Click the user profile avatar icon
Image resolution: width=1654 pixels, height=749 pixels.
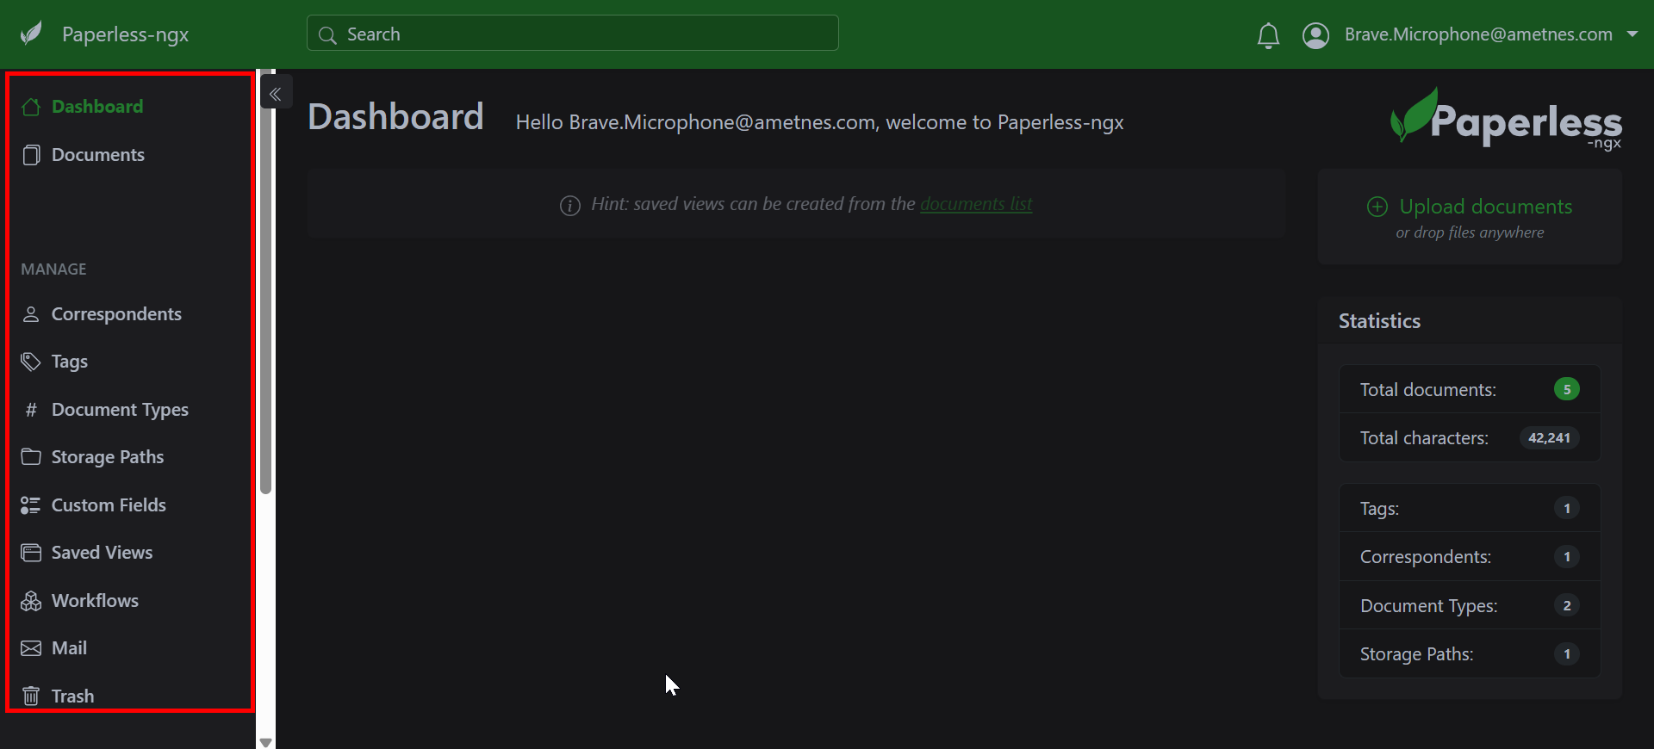pyautogui.click(x=1315, y=35)
